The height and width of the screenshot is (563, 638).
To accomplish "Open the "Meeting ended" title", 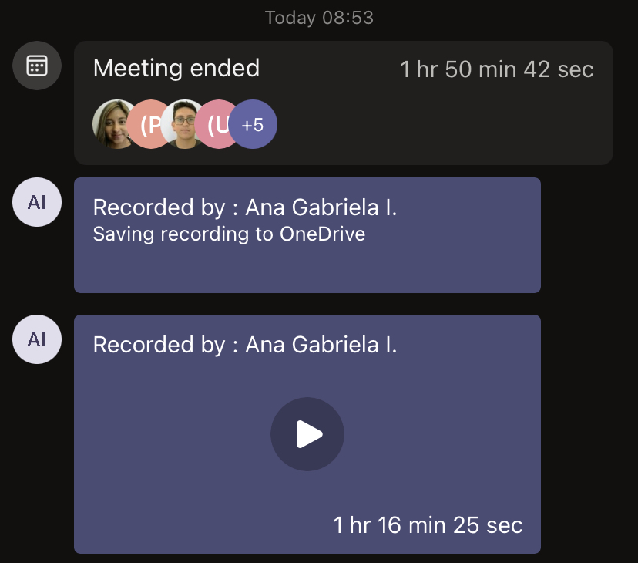I will click(176, 69).
